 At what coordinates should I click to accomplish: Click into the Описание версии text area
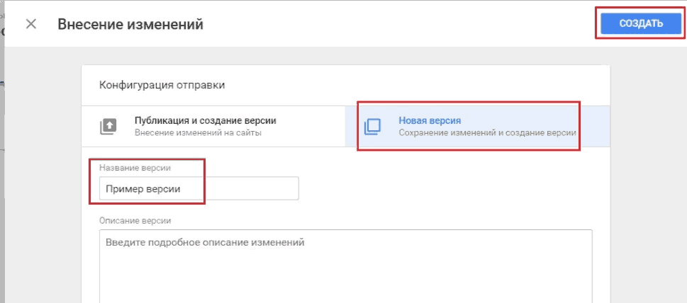click(x=346, y=266)
